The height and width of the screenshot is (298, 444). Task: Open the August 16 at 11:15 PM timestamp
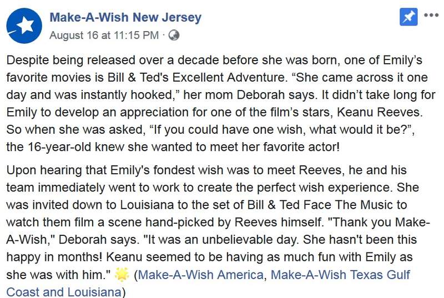click(x=105, y=35)
